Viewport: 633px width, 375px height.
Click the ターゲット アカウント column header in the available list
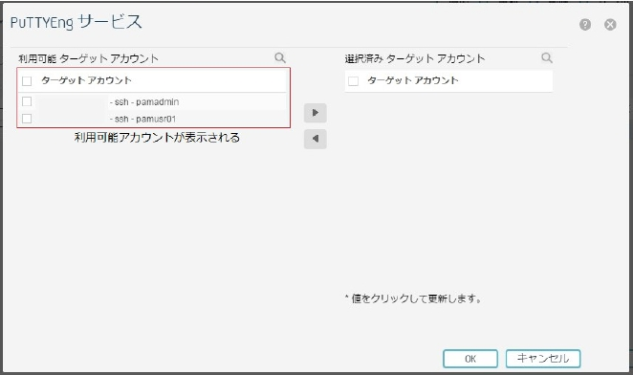[x=86, y=80]
